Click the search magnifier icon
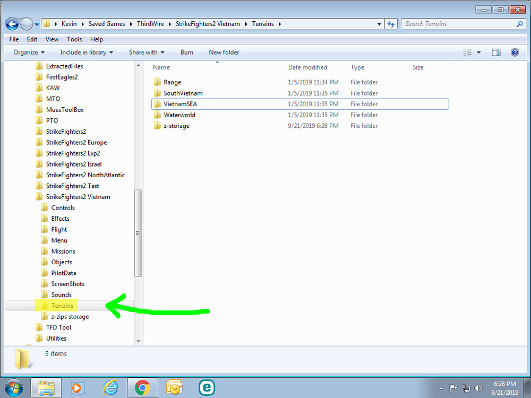 click(519, 24)
